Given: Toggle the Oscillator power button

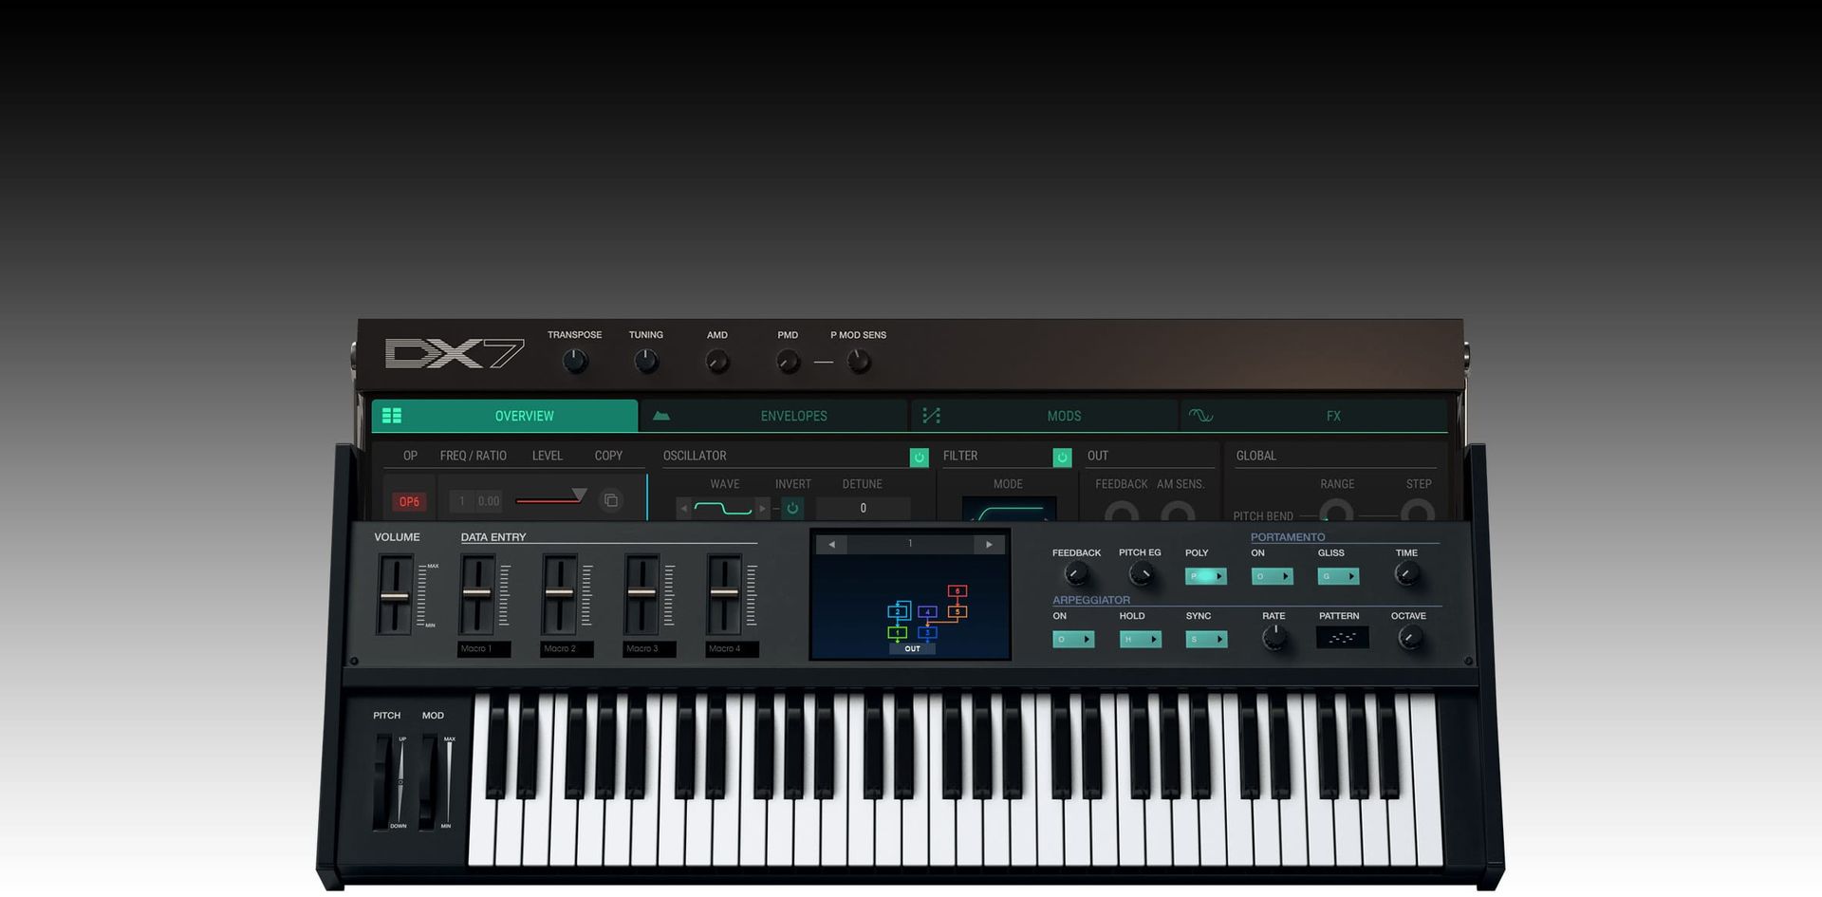Looking at the screenshot, I should click(919, 458).
